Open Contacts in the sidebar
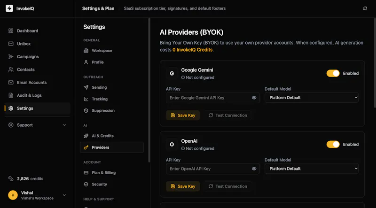Image resolution: width=376 pixels, height=208 pixels. (x=38, y=69)
